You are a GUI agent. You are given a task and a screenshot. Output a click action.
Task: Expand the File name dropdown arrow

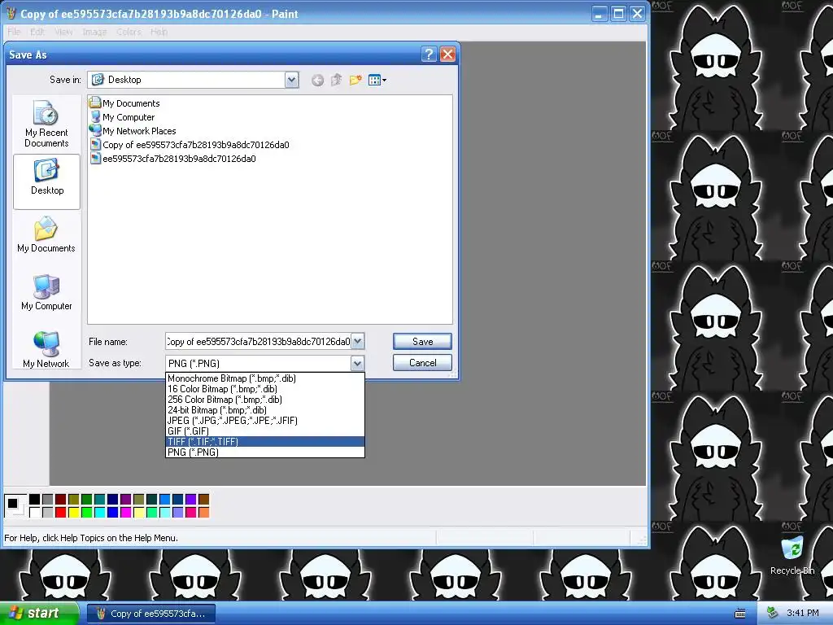click(358, 341)
